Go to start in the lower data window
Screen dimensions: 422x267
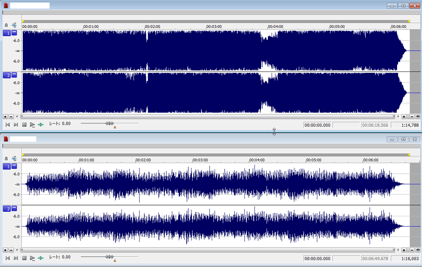[x=8, y=258]
